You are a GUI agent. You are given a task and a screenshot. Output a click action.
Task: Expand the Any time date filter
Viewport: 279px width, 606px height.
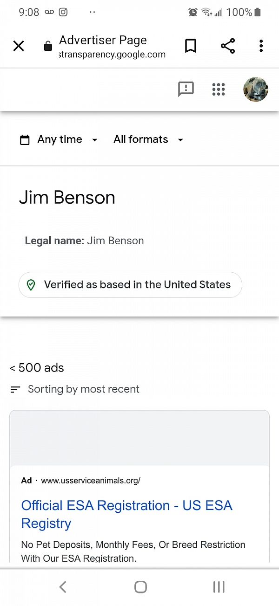click(67, 140)
